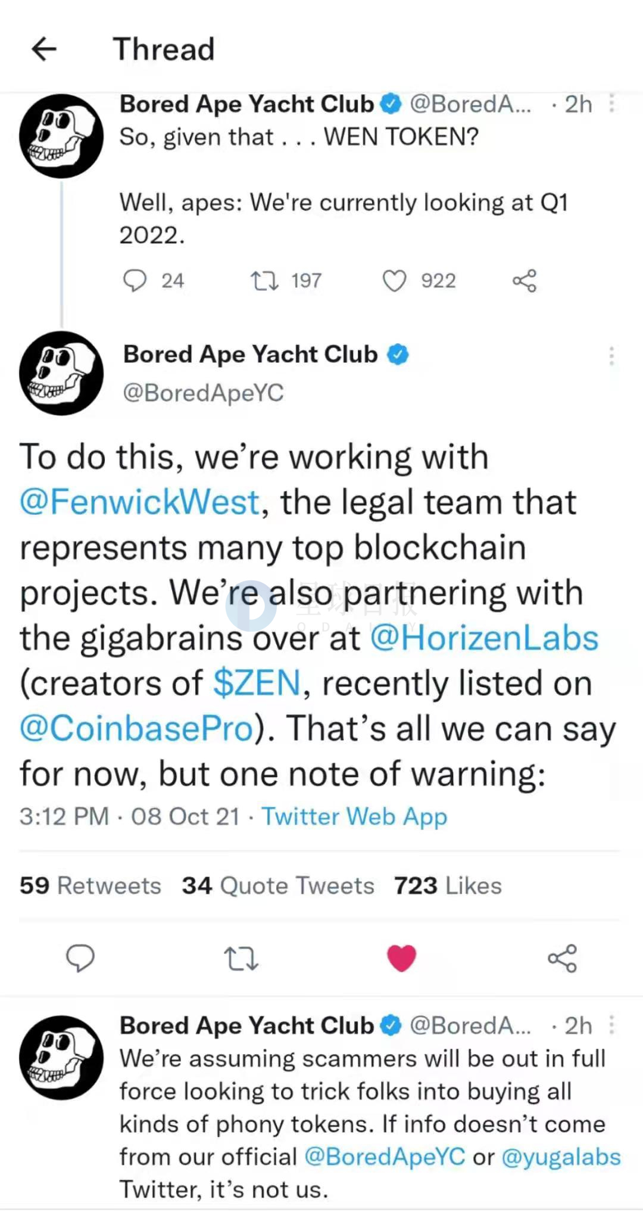Viewport: 643px width, 1212px height.
Task: Open the @HorizenLabs mention
Action: (x=484, y=638)
